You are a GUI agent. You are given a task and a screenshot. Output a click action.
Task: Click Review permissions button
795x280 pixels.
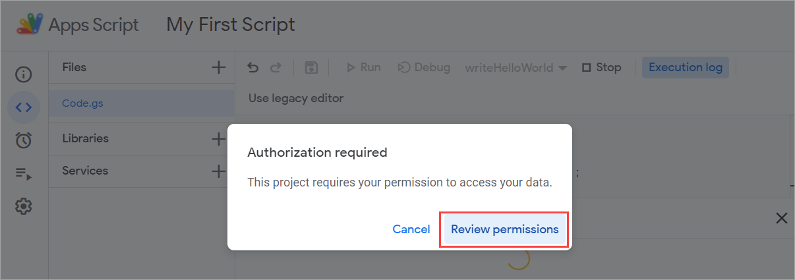coord(504,229)
